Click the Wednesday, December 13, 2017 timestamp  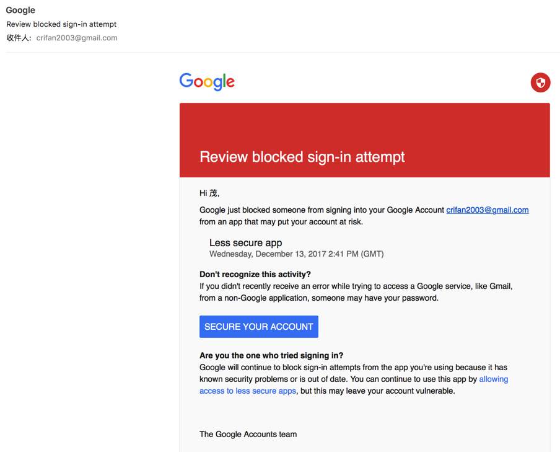(296, 254)
